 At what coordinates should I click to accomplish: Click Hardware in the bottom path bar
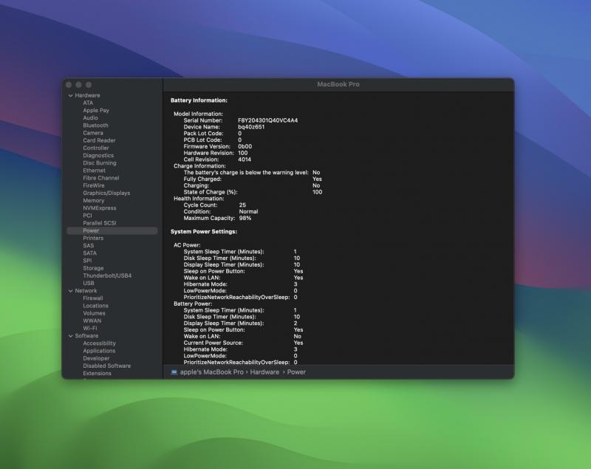[264, 372]
